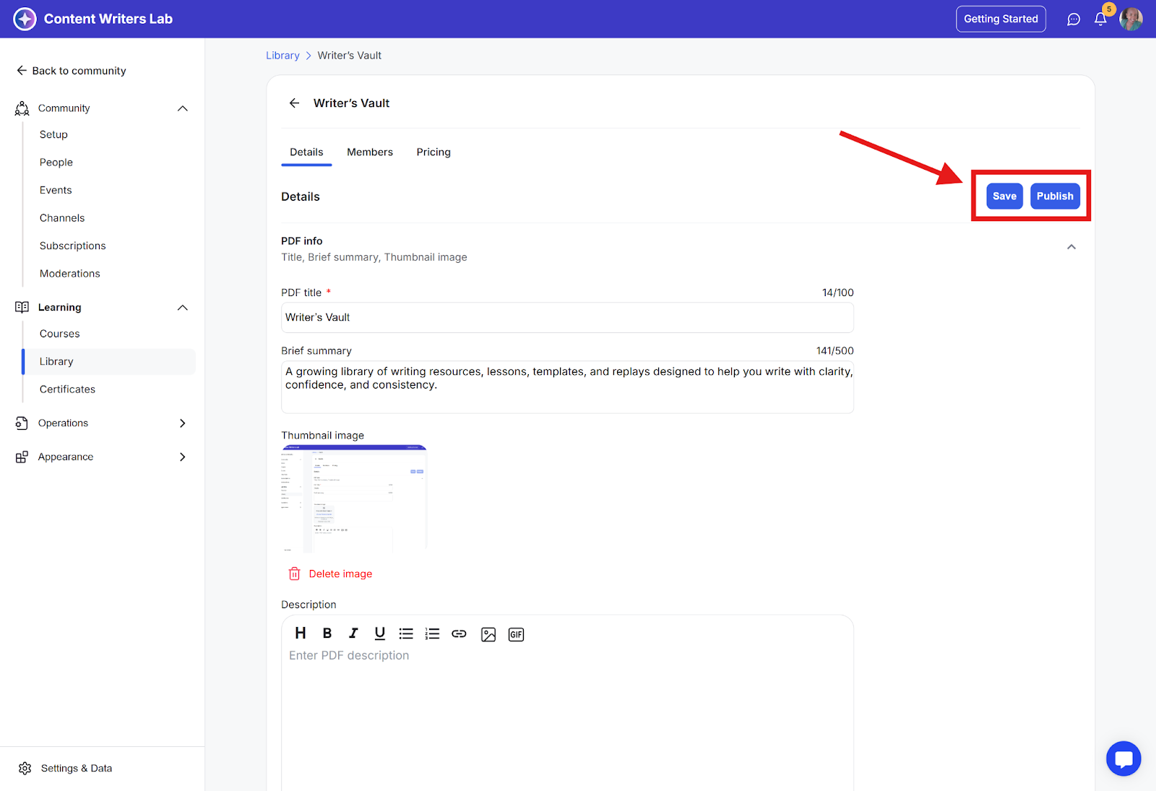The height and width of the screenshot is (791, 1156).
Task: Toggle bold text formatting
Action: tap(327, 634)
